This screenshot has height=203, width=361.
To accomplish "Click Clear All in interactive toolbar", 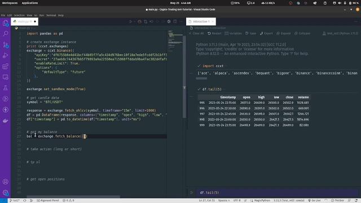I will point(196,33).
